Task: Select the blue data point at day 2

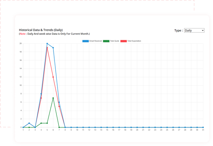Action: coord(29,123)
